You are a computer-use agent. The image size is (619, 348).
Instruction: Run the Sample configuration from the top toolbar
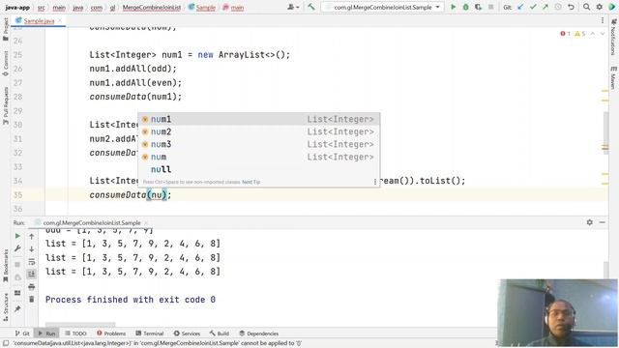click(x=454, y=7)
